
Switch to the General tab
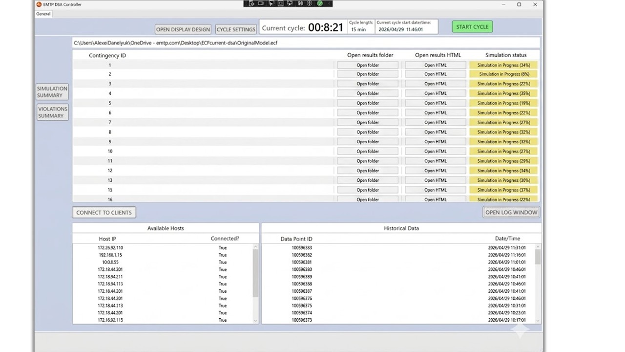pyautogui.click(x=43, y=14)
